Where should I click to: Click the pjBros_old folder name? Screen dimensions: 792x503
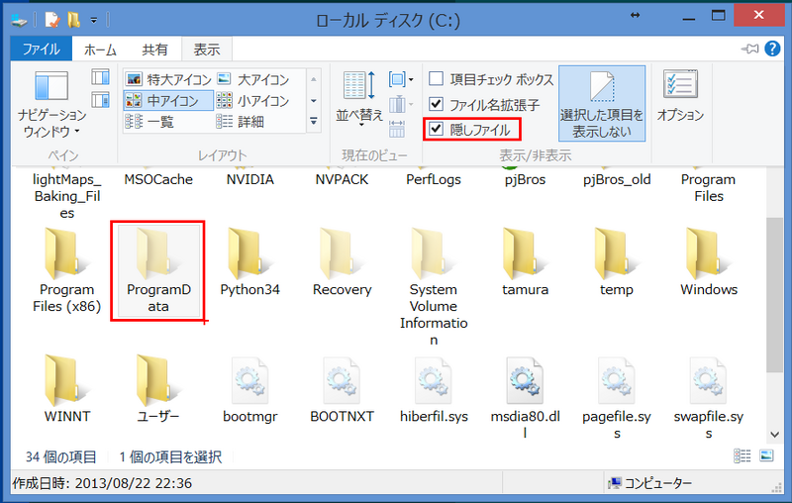[617, 180]
